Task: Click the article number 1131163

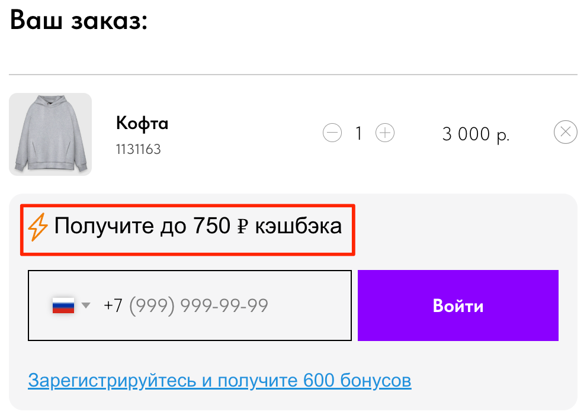Action: [139, 149]
